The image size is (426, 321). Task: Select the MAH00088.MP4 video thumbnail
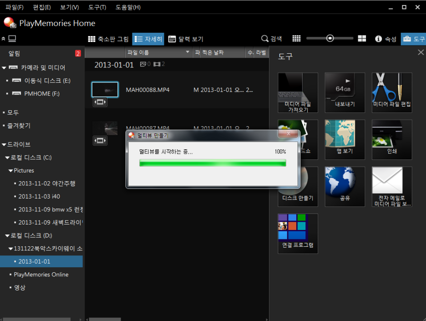click(105, 89)
